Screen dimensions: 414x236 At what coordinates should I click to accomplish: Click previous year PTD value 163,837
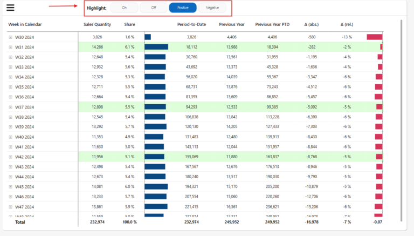[x=272, y=157]
